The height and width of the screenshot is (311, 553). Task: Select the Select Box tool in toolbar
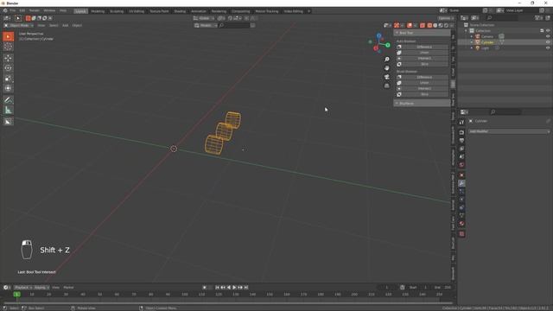coord(8,36)
